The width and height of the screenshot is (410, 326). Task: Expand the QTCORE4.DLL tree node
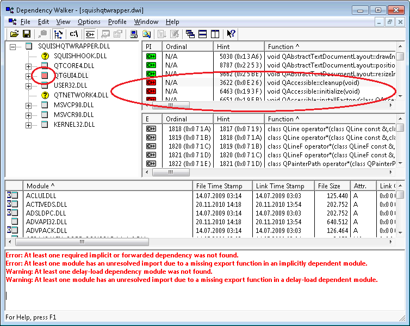click(29, 66)
